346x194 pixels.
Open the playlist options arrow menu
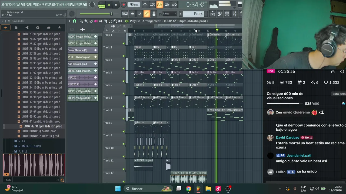(70, 21)
